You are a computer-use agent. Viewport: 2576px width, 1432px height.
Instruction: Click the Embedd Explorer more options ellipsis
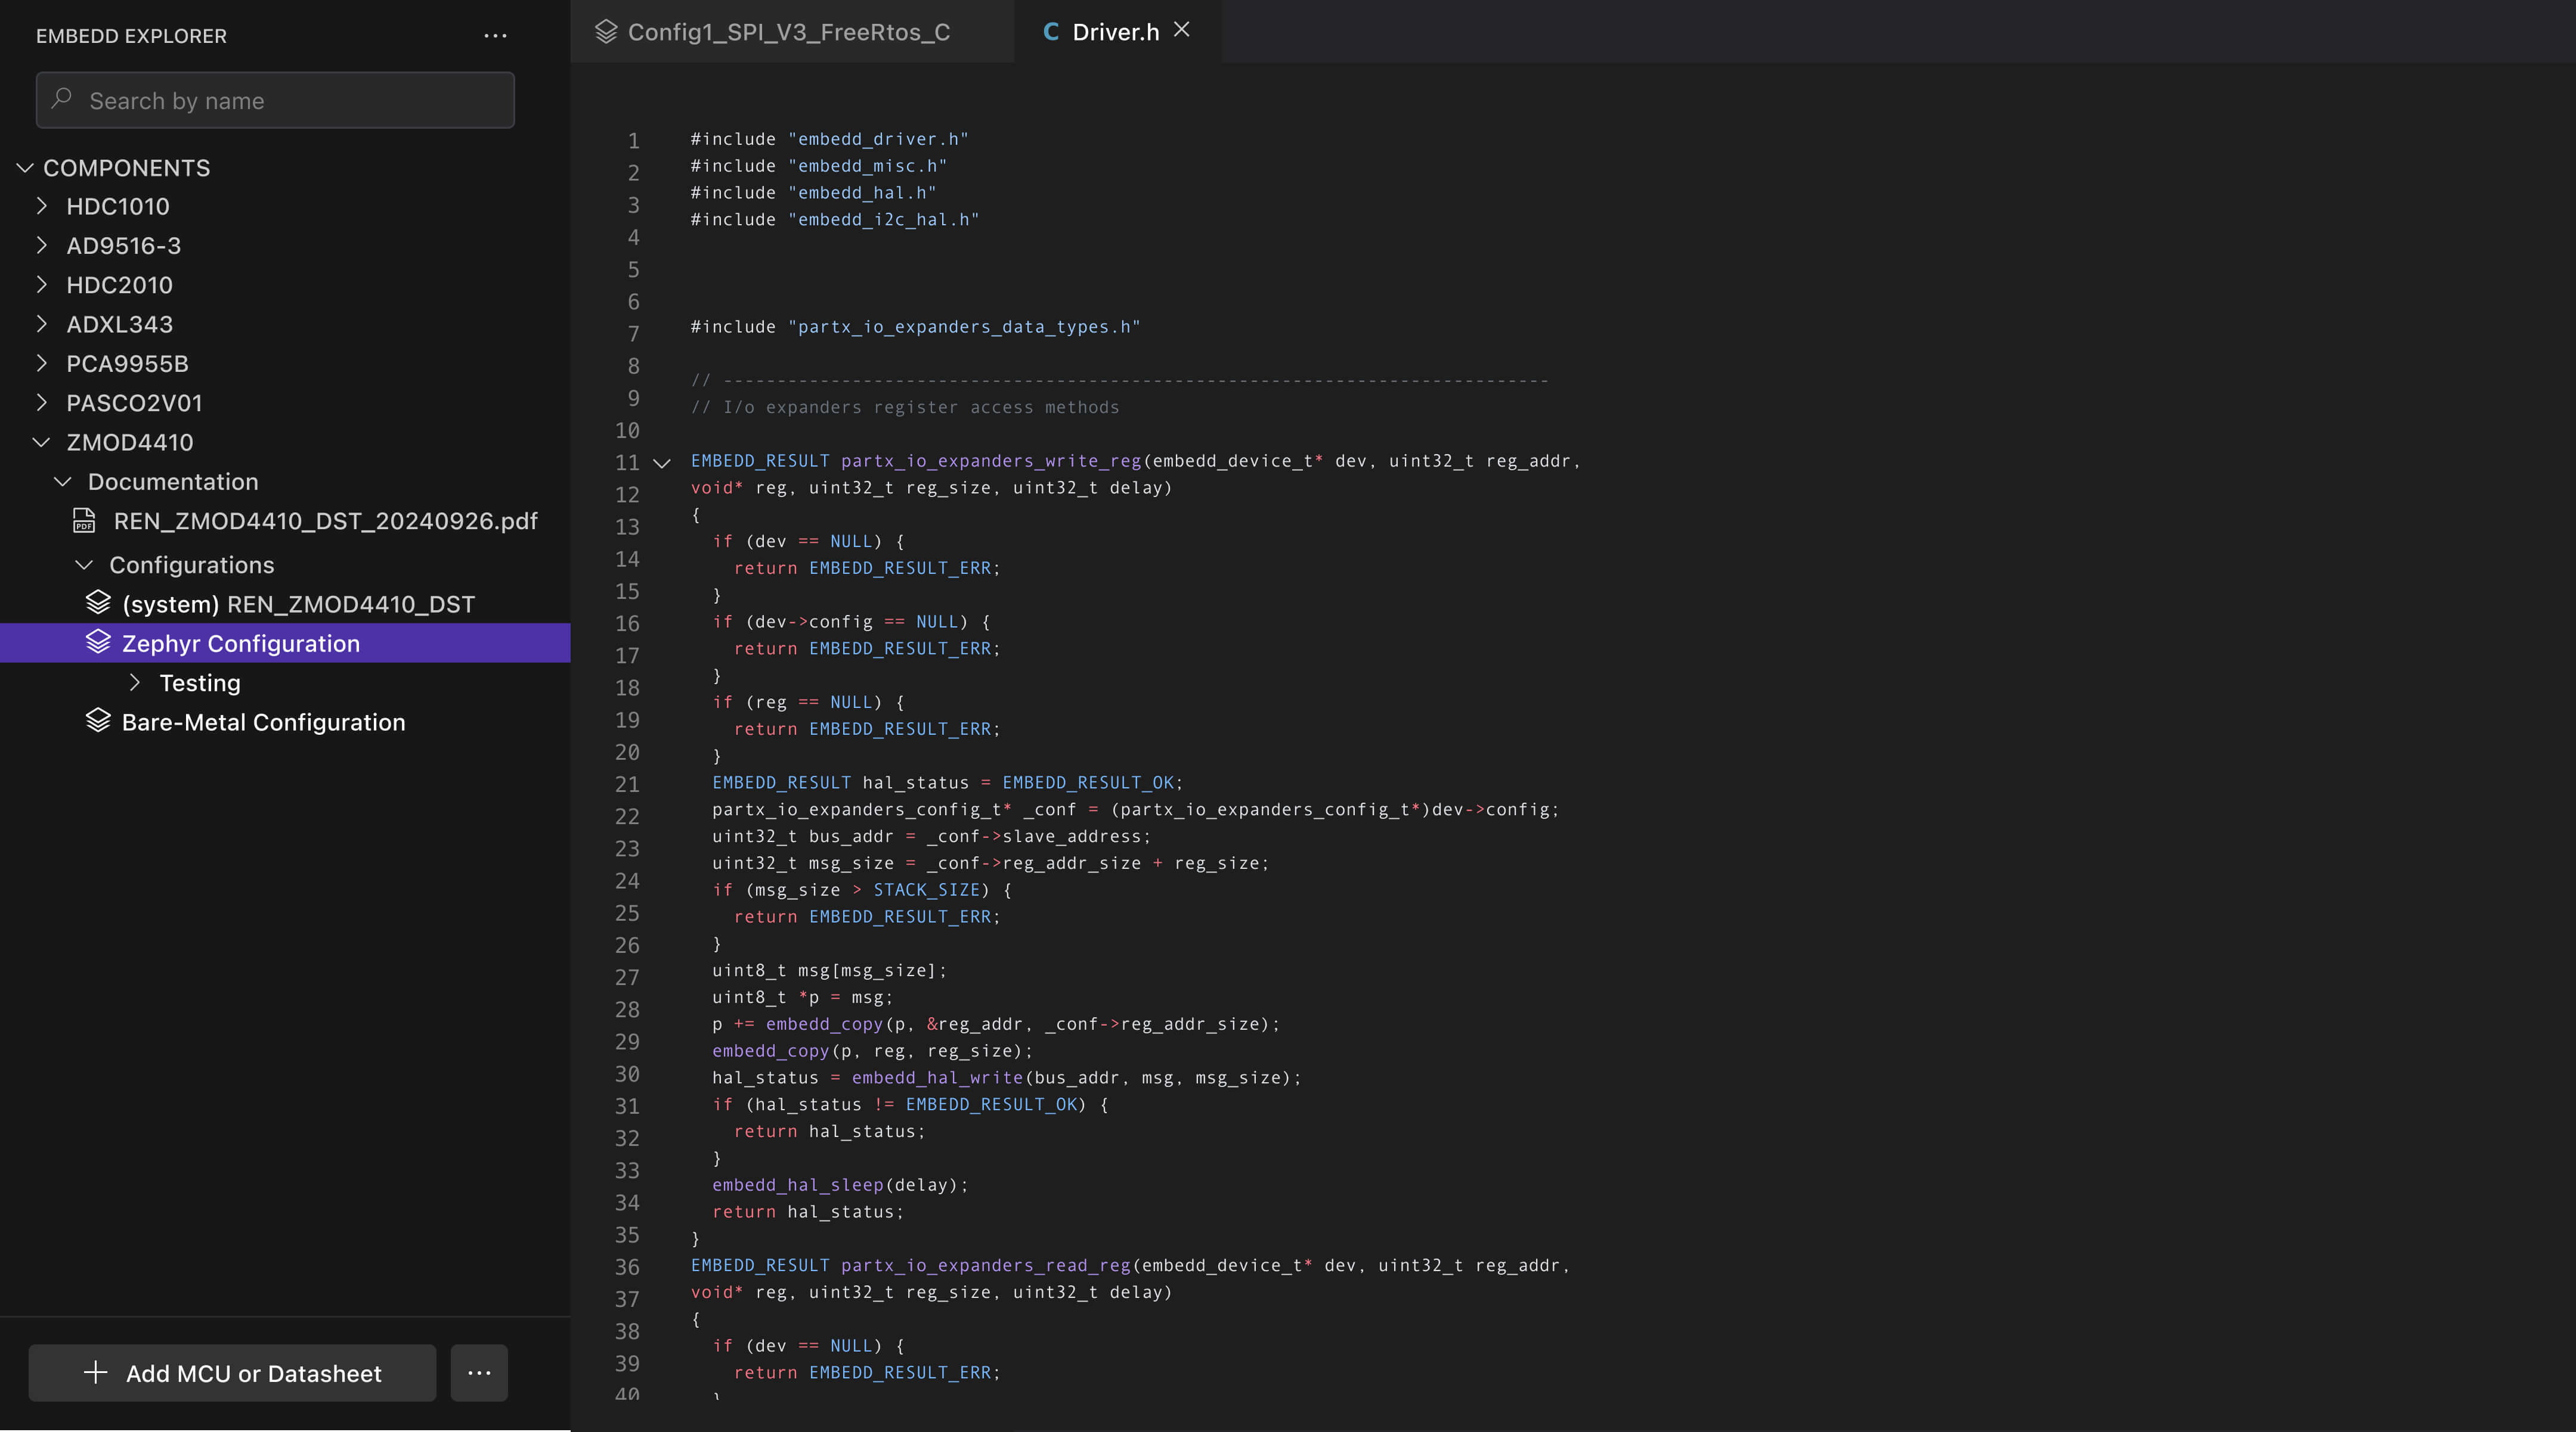[x=495, y=36]
